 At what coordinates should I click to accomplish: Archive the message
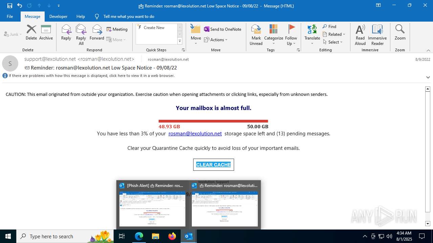pos(46,32)
